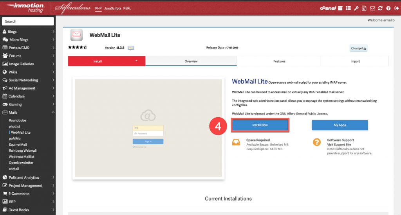Expand the Ad Management chevron
The image size is (401, 215).
click(x=53, y=88)
